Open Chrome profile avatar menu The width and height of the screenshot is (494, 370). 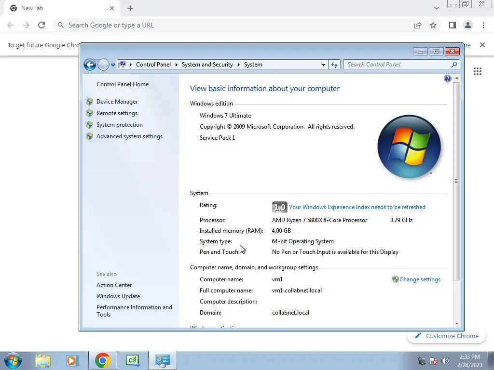point(468,25)
